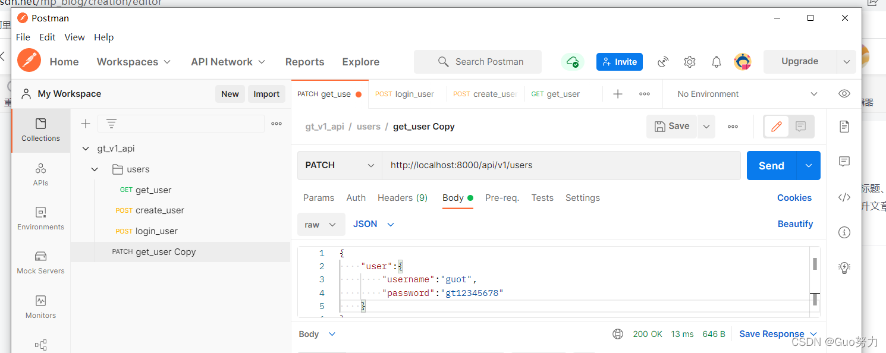Open the code snippet icon
Image resolution: width=886 pixels, height=353 pixels.
pos(844,197)
